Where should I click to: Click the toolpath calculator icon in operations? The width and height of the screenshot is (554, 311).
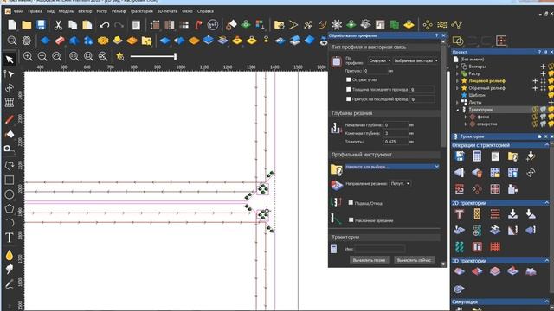click(477, 155)
